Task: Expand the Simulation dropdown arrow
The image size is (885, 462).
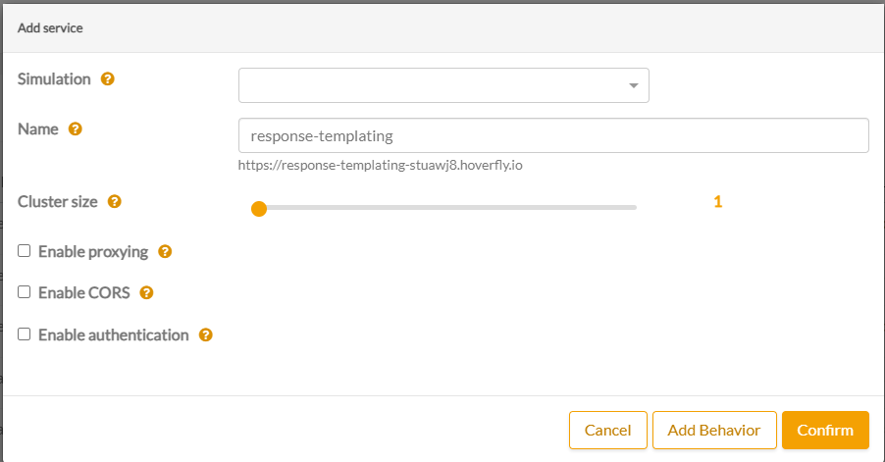Action: tap(634, 86)
